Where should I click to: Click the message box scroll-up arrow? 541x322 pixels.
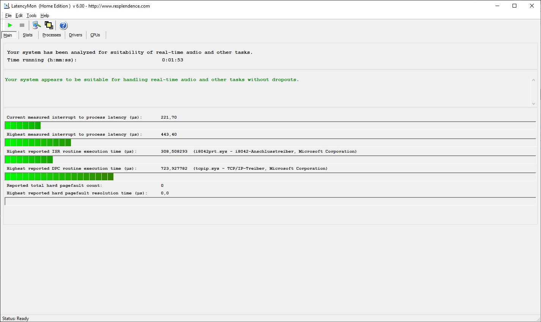coord(533,80)
